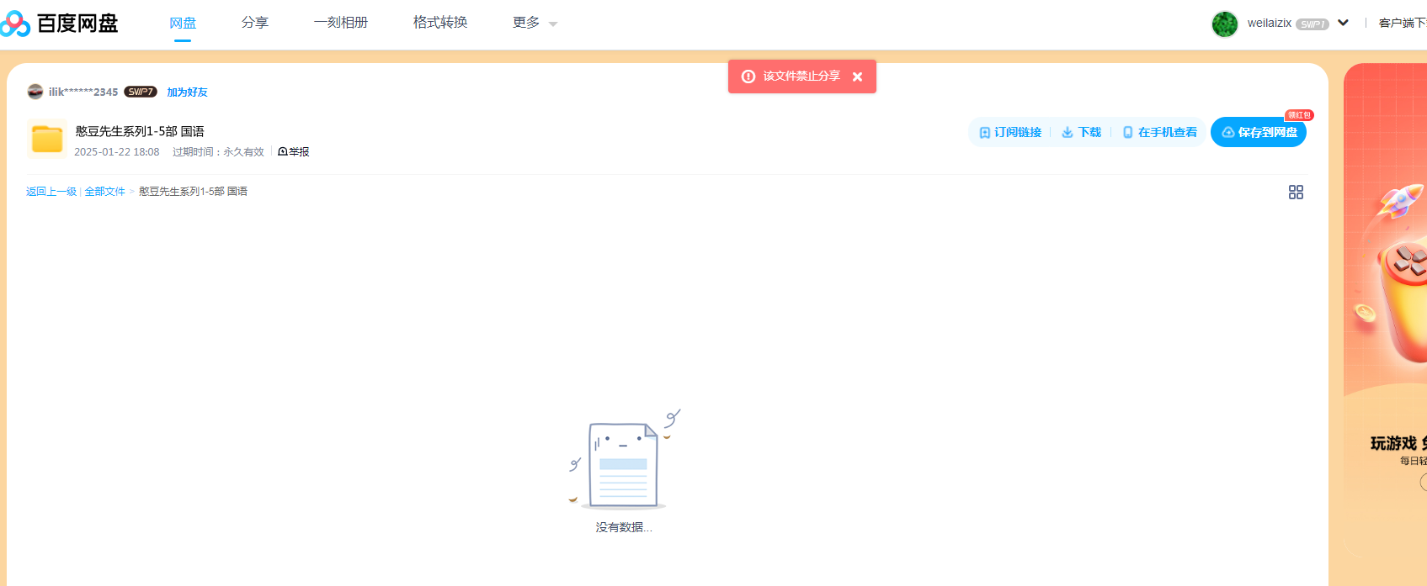Click the weilaizix user avatar
This screenshot has width=1427, height=586.
(1225, 24)
